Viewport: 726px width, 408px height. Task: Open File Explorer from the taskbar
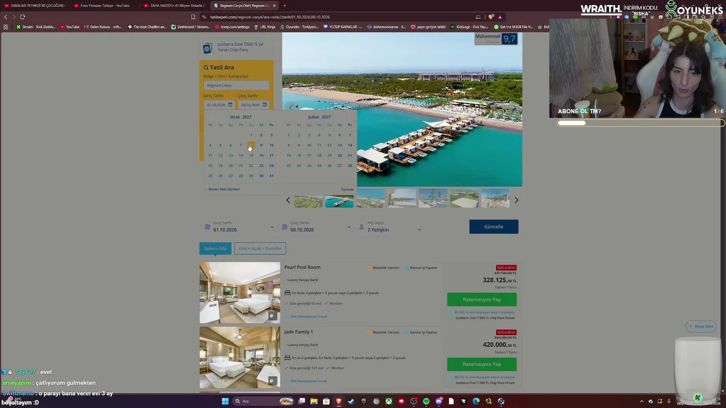314,401
